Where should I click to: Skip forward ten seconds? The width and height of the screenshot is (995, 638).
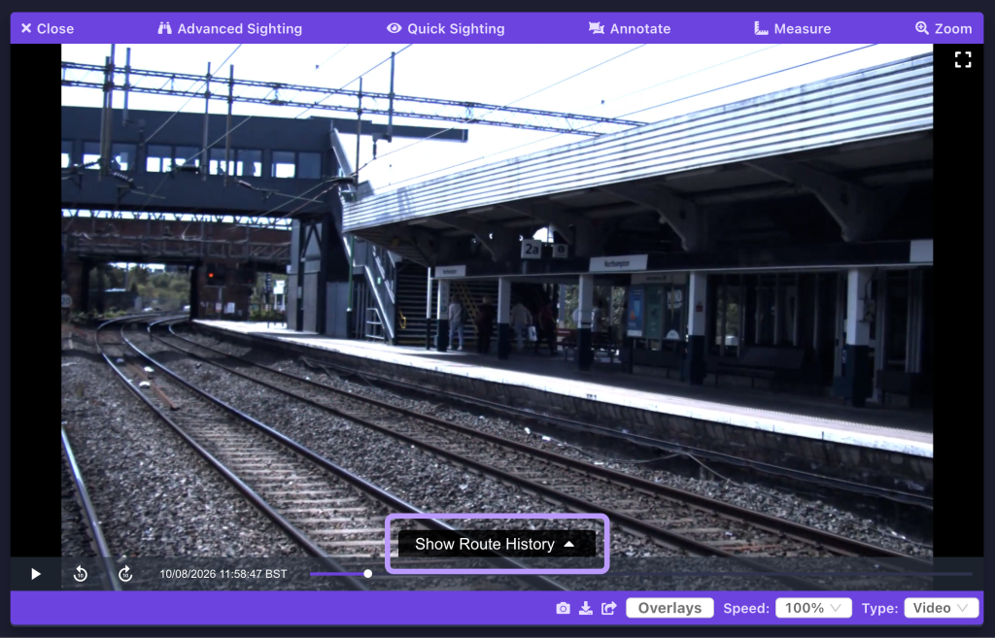coord(125,574)
